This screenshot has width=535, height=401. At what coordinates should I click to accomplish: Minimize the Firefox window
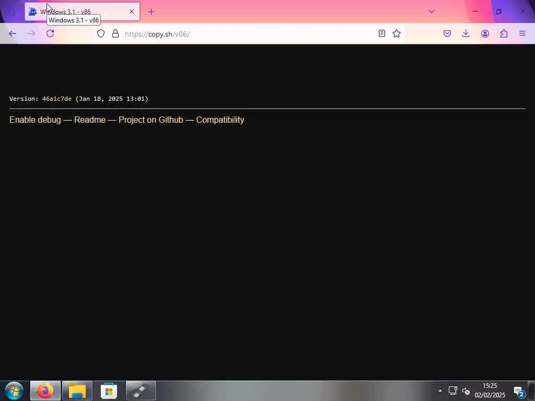click(475, 11)
